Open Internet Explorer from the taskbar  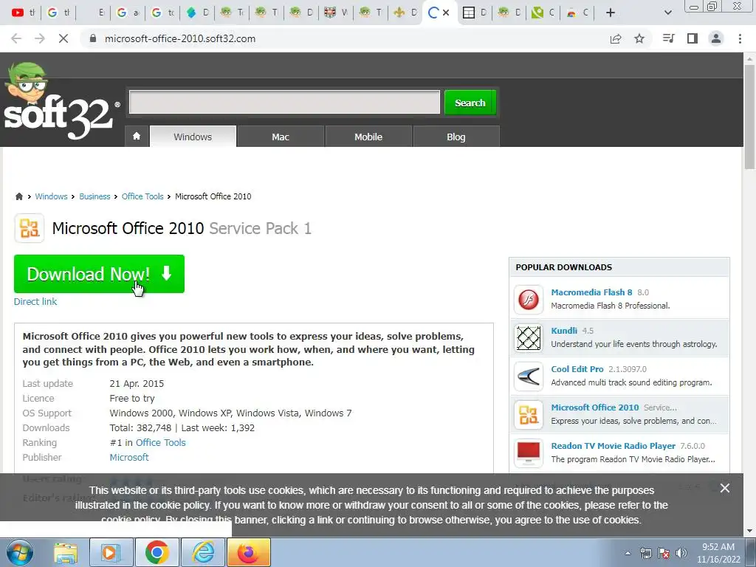203,552
